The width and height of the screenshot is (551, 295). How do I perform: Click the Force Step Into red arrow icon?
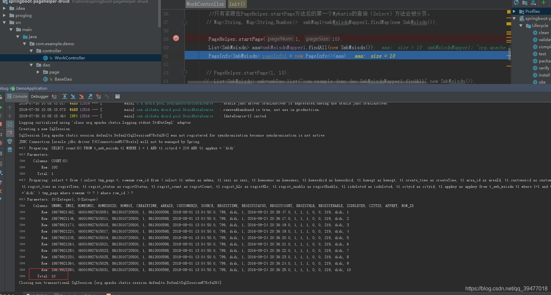pyautogui.click(x=81, y=96)
